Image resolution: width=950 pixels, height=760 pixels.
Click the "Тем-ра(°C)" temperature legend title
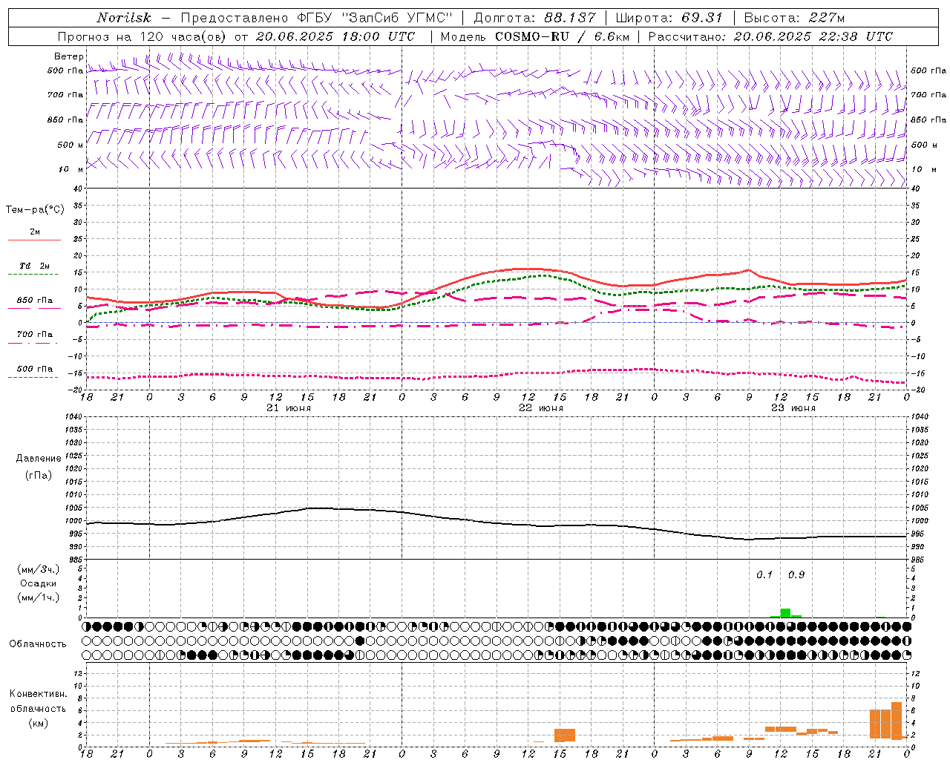tap(35, 210)
